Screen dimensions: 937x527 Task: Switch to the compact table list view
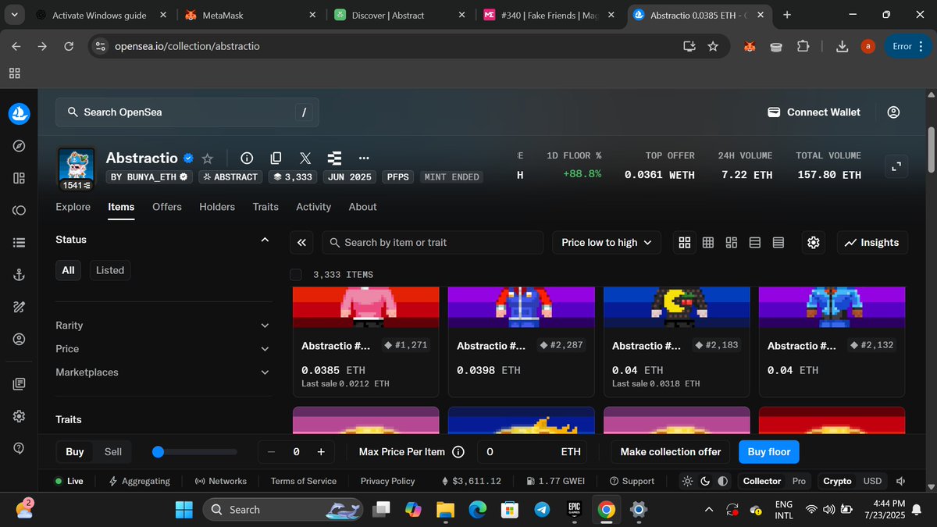[x=778, y=243]
